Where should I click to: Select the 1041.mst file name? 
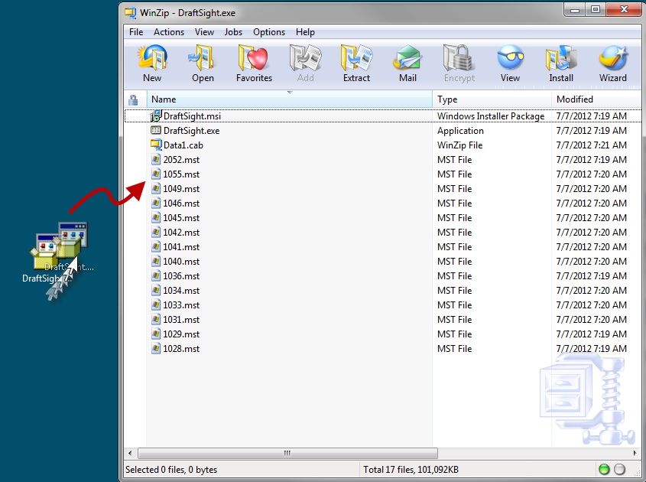[x=181, y=247]
